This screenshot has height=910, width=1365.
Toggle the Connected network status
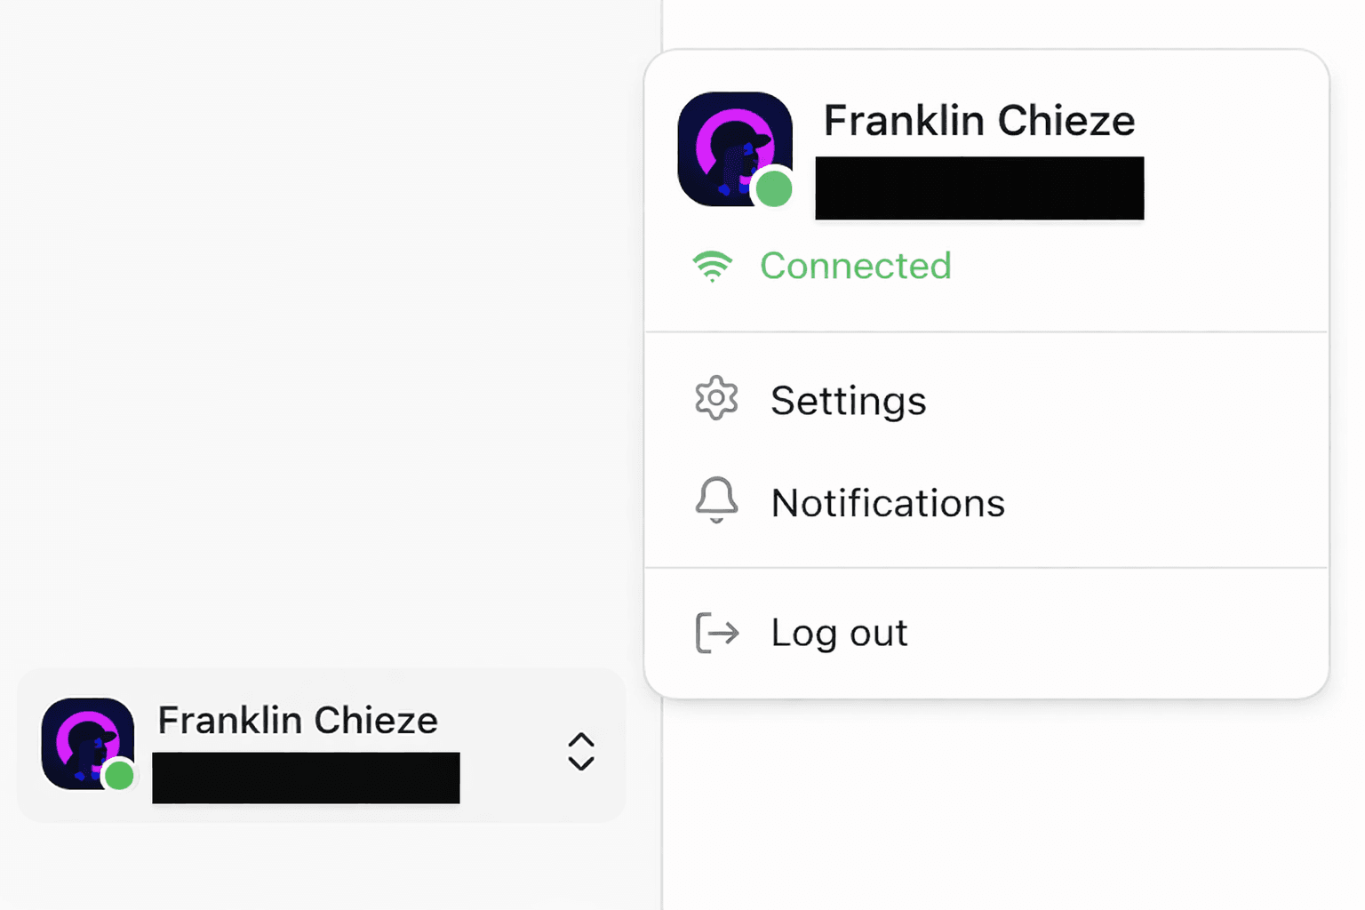(855, 266)
